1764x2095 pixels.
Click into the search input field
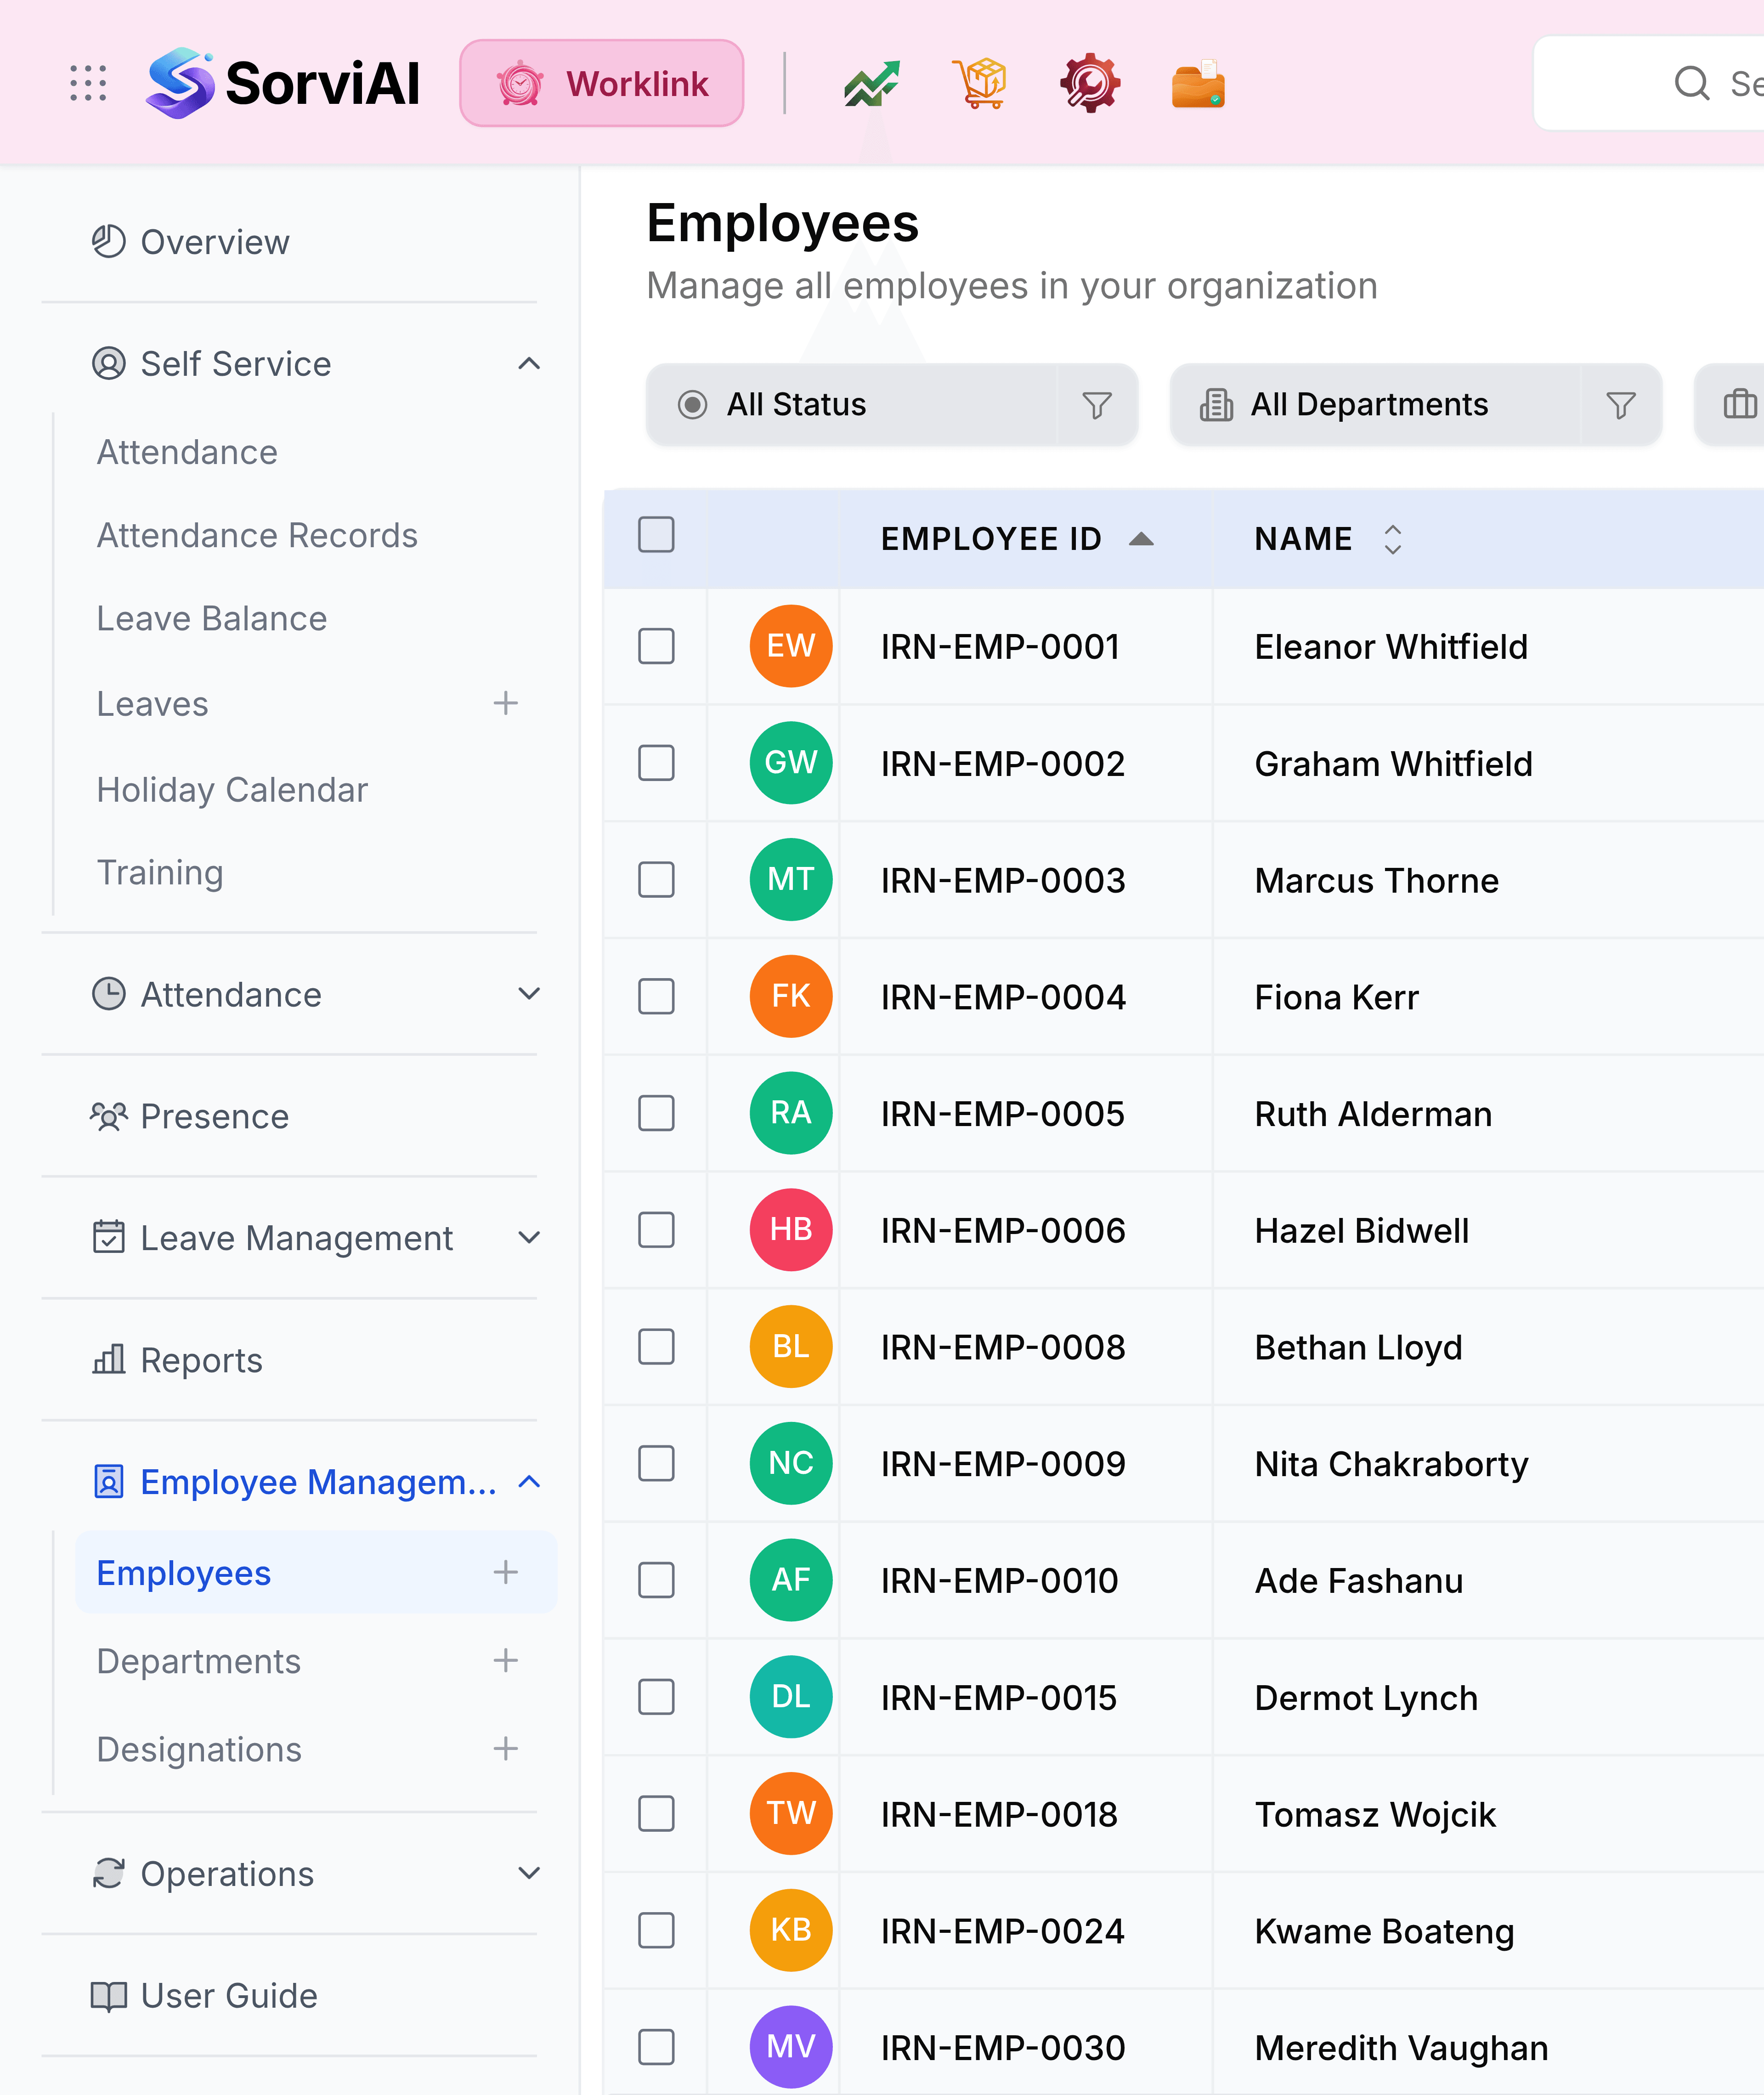(1650, 83)
